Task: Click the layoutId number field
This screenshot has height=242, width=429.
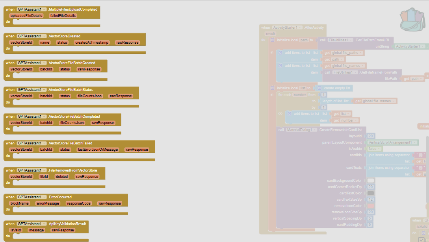Action: 371,136
